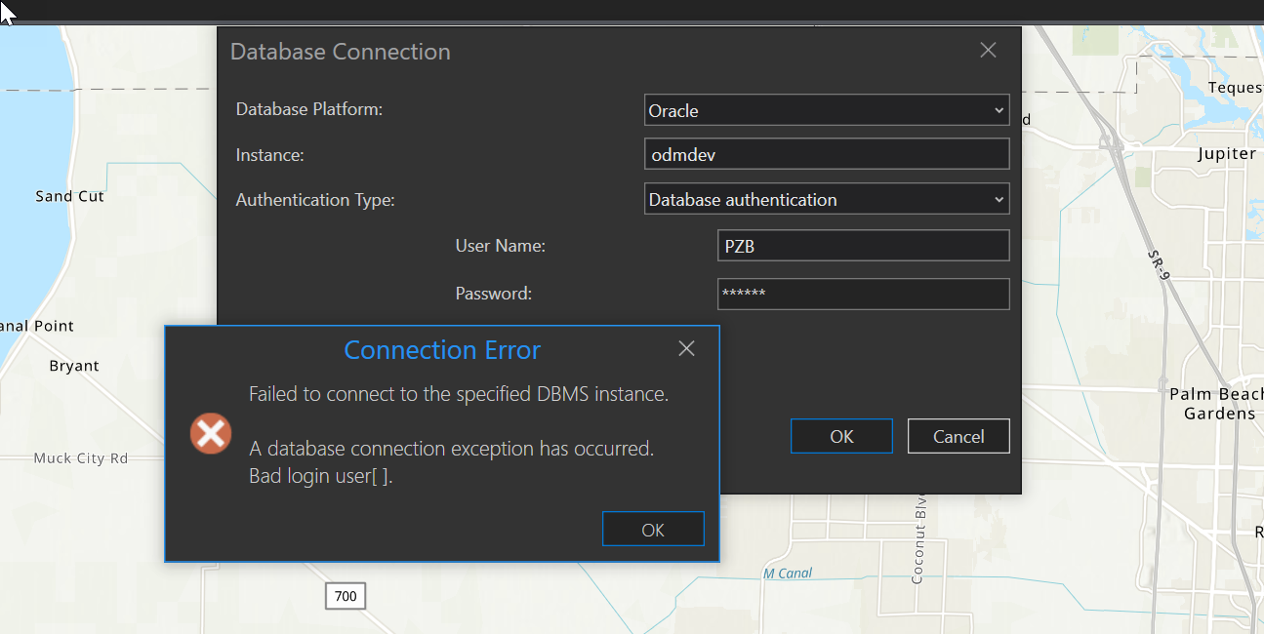Close the Connection Error dialog
1264x634 pixels.
(x=686, y=348)
